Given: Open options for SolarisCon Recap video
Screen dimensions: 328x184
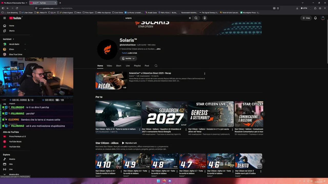Looking at the screenshot, I should coord(204,74).
